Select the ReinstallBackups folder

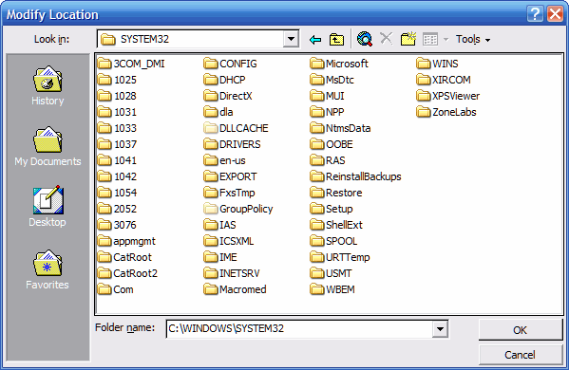[x=355, y=176]
